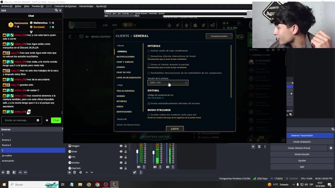335x188 pixels.
Task: Open the Vista menu
Action: 27,6
